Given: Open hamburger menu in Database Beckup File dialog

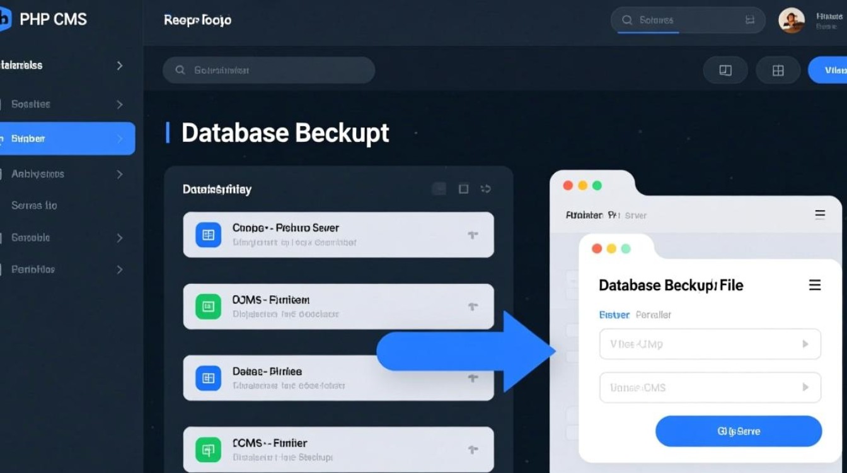Looking at the screenshot, I should pyautogui.click(x=815, y=285).
